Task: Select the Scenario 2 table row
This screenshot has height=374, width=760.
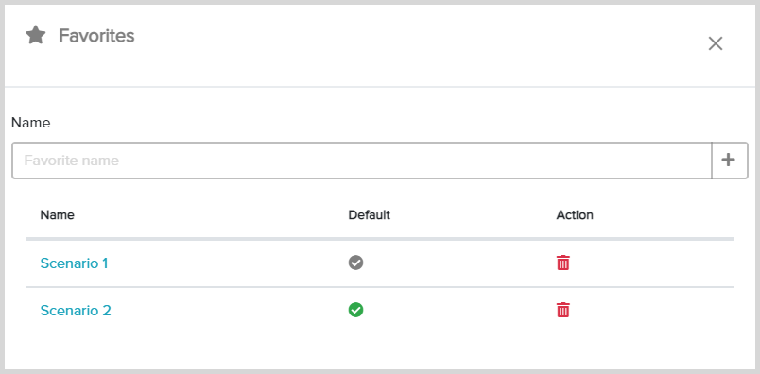Action: (x=380, y=310)
